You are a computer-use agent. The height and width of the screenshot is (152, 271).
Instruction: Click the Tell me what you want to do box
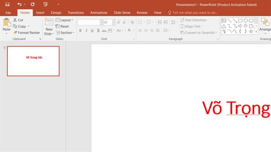pyautogui.click(x=193, y=13)
